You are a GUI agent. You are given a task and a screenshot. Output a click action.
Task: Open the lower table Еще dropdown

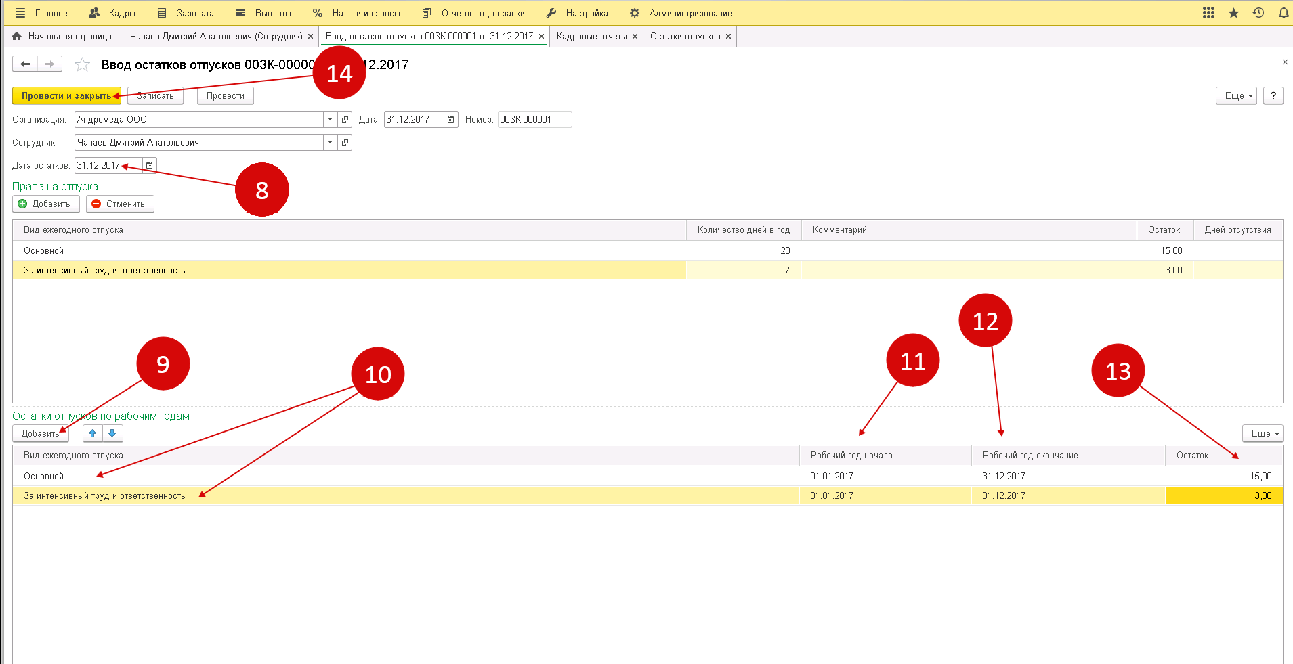coord(1263,433)
